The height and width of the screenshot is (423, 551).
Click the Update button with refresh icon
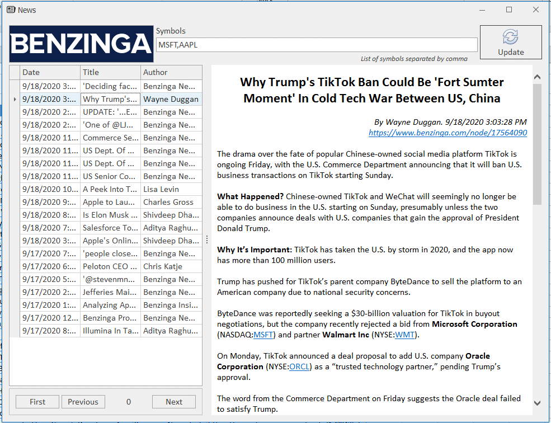[511, 42]
